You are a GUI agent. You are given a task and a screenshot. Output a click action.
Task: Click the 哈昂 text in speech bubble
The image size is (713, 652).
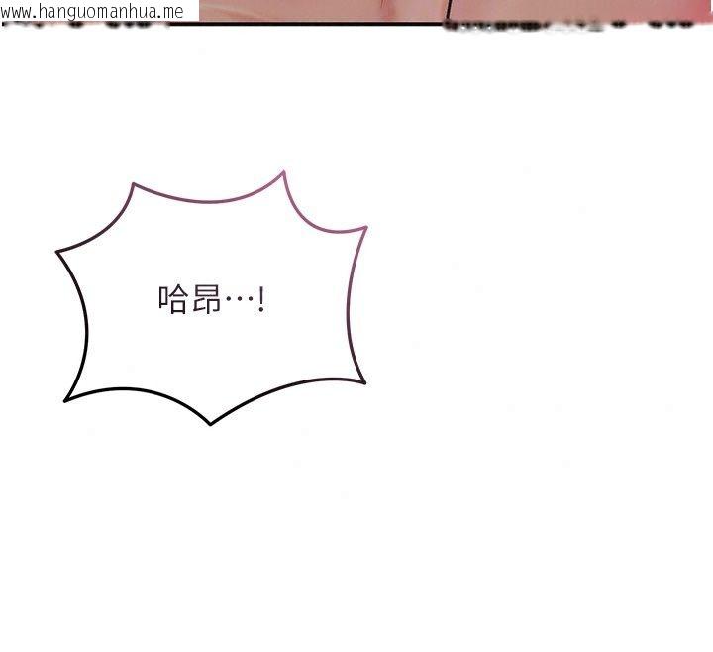point(189,299)
